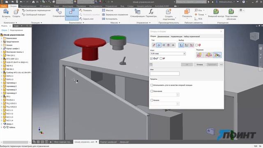Select Свободное перемещение tool
The image size is (263, 148).
point(37,10)
